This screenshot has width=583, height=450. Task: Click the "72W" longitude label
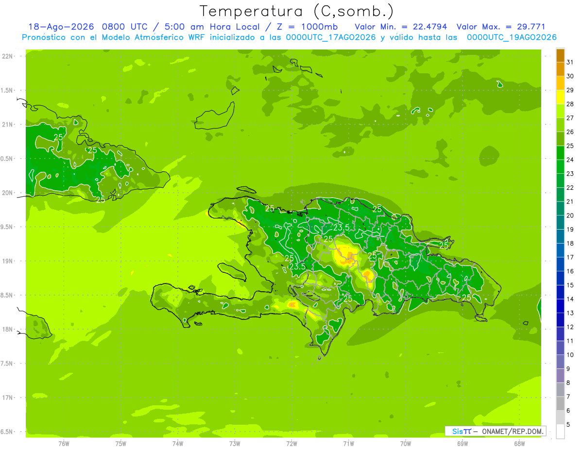point(291,443)
